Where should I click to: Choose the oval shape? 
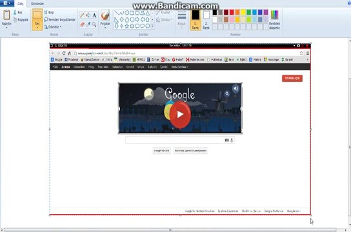click(126, 13)
